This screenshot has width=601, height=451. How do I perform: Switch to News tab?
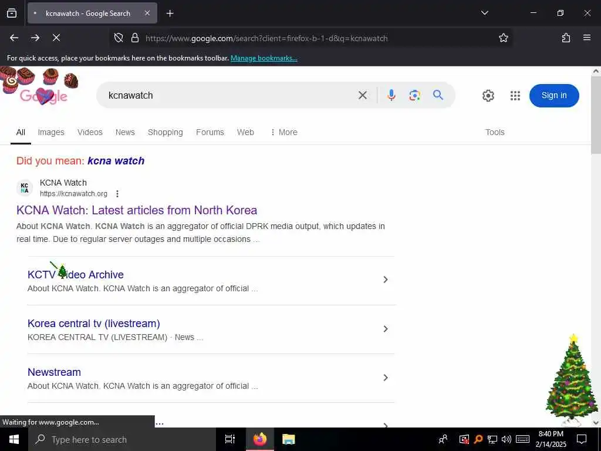(125, 132)
